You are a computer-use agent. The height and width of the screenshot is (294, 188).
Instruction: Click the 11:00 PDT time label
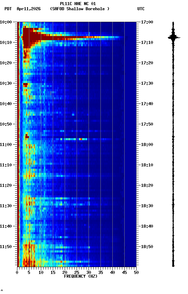(x=6, y=145)
